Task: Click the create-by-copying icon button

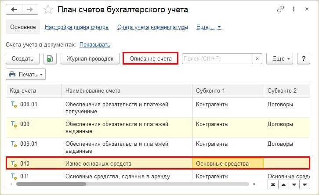Action: [x=50, y=58]
